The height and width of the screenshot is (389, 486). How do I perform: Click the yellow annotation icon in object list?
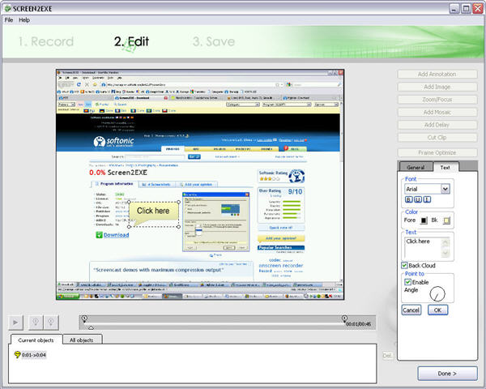click(17, 355)
